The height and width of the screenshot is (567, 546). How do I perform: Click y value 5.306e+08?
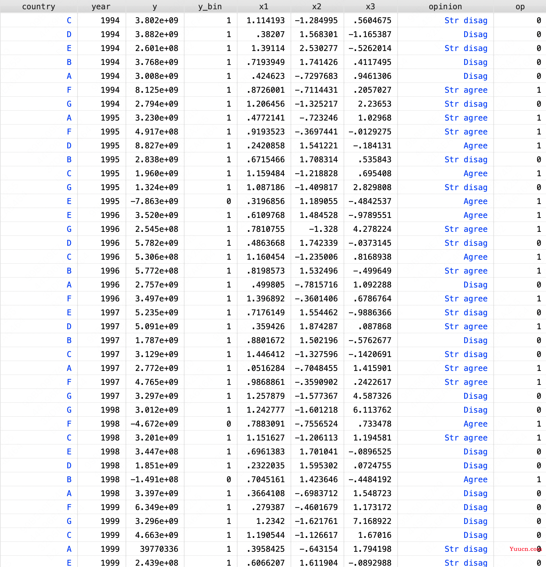157,257
